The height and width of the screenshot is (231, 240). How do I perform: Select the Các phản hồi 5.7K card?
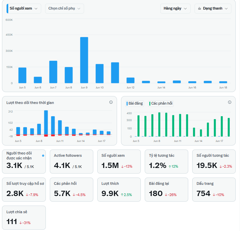point(72,190)
